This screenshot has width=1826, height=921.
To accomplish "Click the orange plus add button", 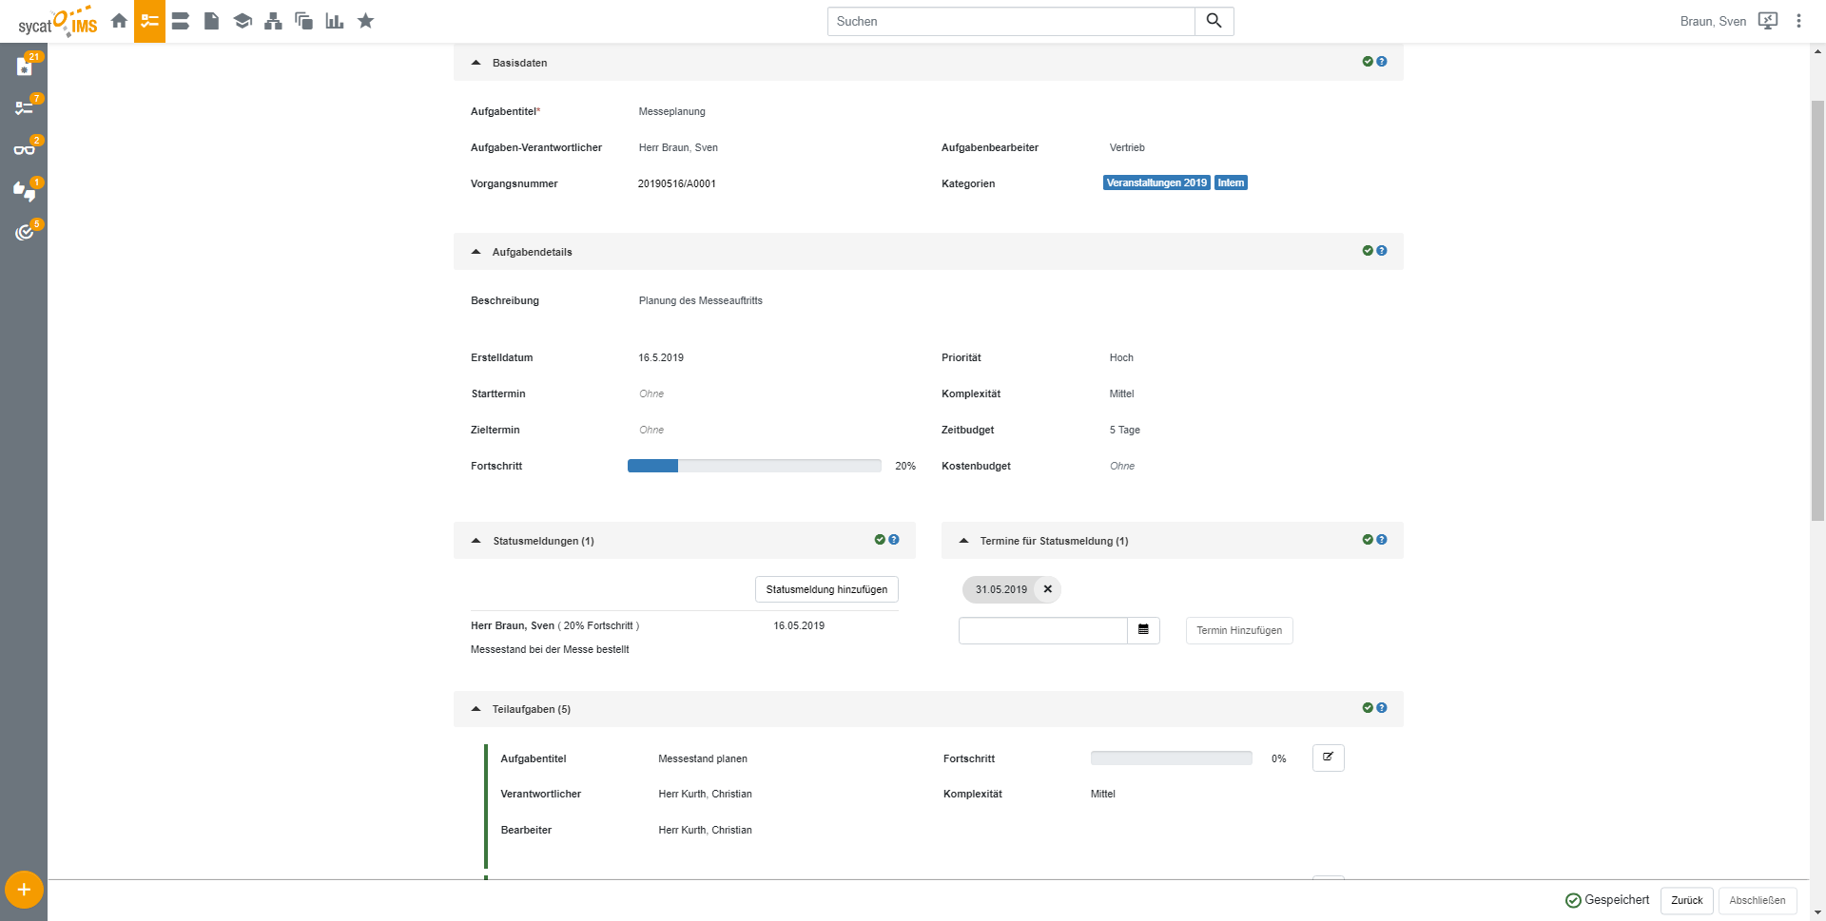I will [x=24, y=890].
